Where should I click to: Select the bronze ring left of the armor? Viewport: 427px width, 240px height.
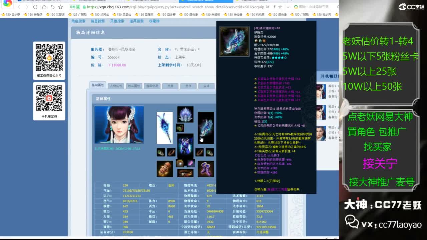tap(171, 152)
